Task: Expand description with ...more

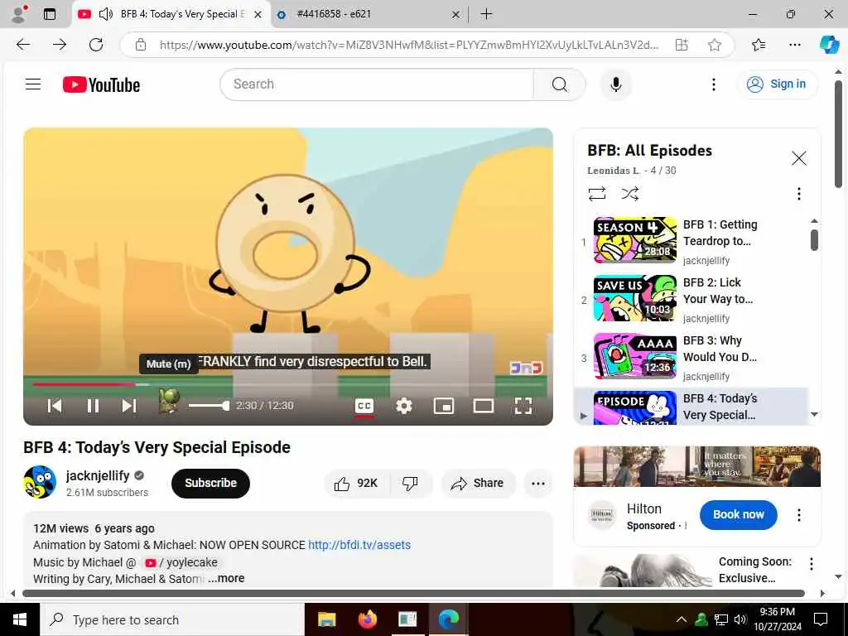Action: point(226,578)
